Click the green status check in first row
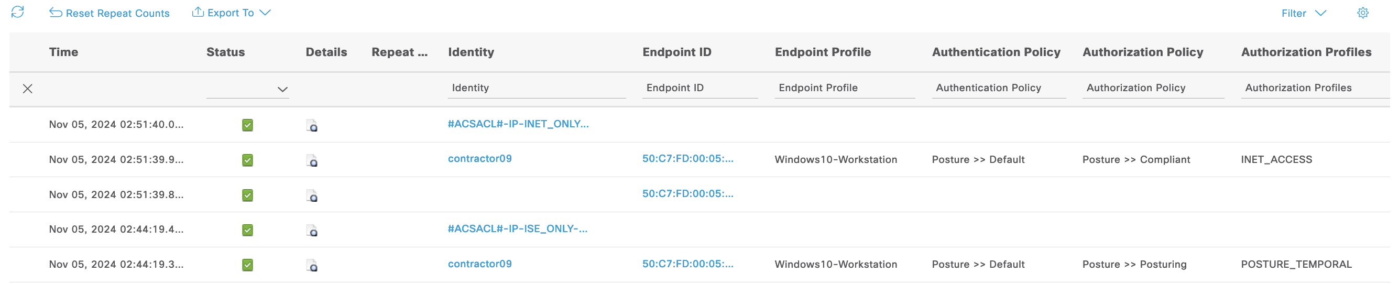1399x284 pixels. pos(247,125)
